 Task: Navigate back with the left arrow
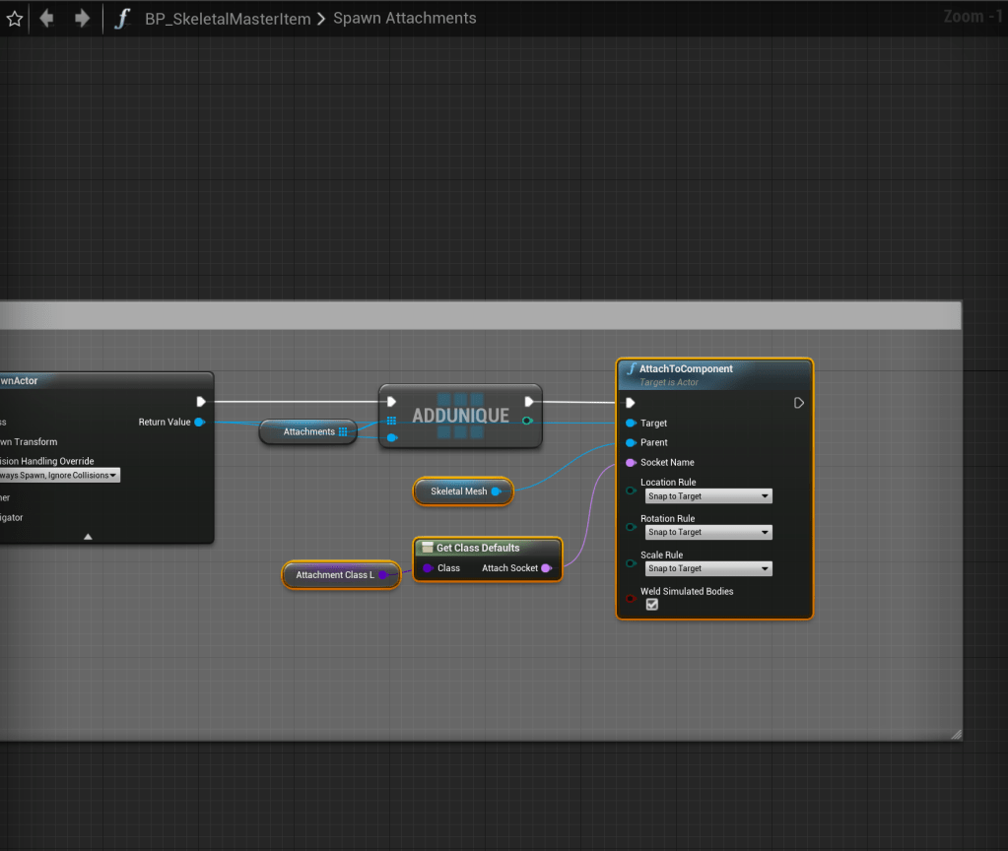pyautogui.click(x=46, y=19)
